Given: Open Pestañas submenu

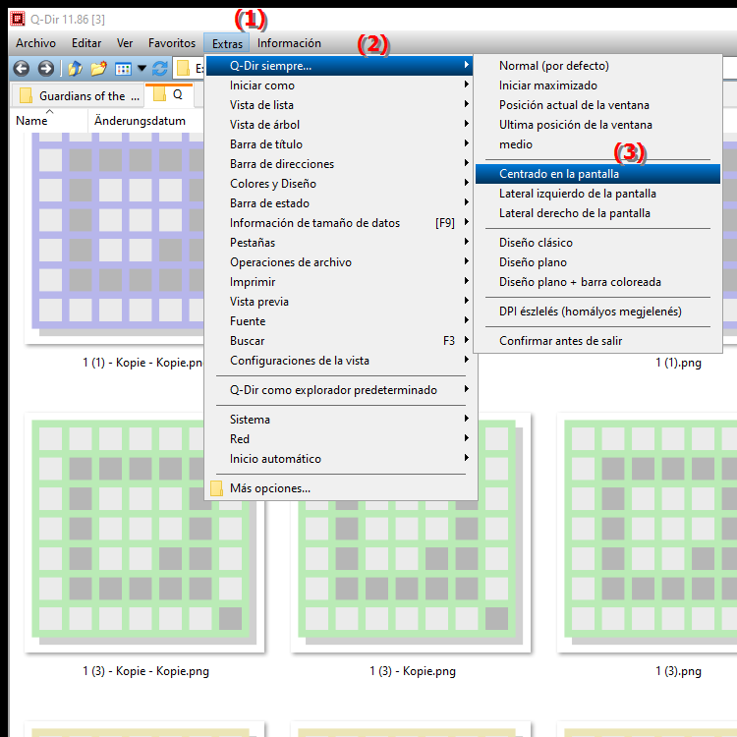Looking at the screenshot, I should tap(339, 243).
